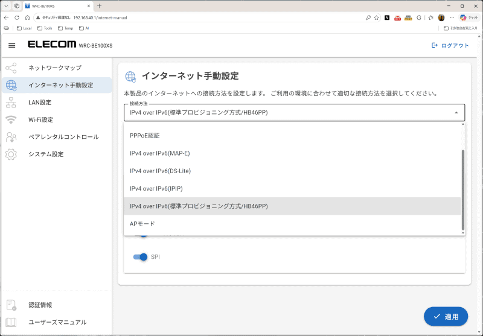Open browser settings three-dot menu

tap(452, 18)
